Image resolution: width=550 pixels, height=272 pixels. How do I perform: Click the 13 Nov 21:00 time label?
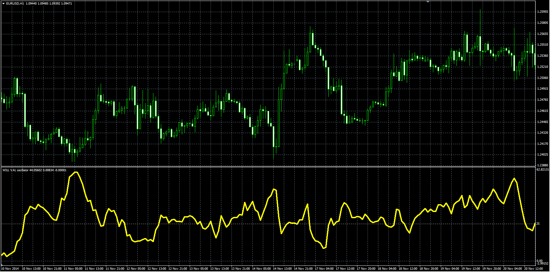[x=241, y=269]
